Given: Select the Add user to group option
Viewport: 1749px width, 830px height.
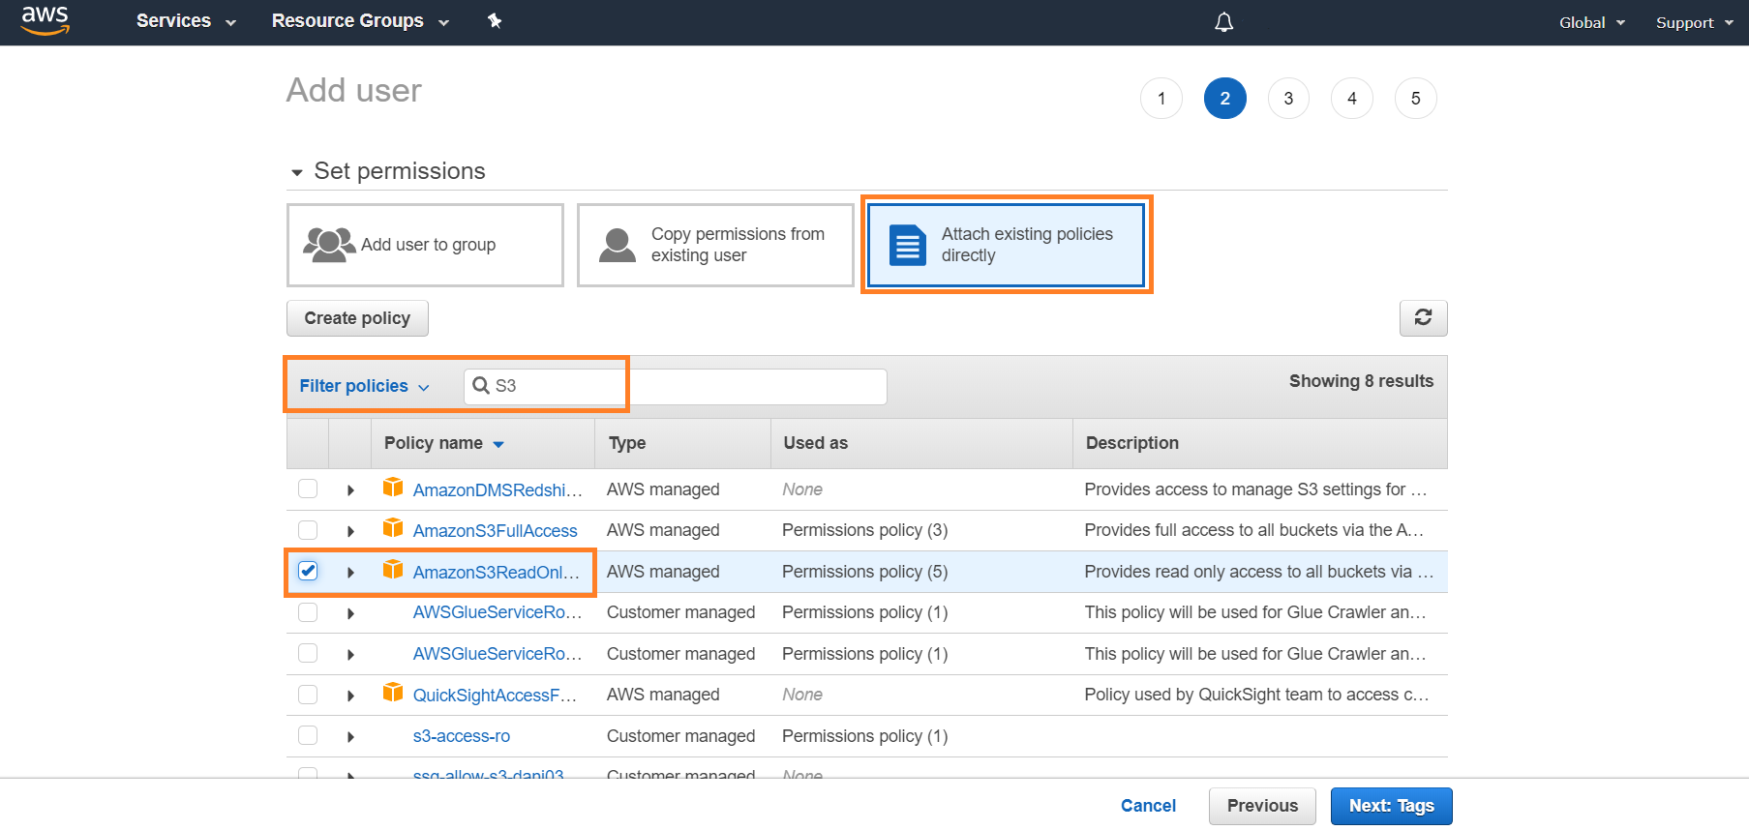Looking at the screenshot, I should [x=425, y=245].
